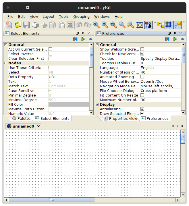Switch to the Palette tab
Screen dimensions: 189x206
(21, 118)
